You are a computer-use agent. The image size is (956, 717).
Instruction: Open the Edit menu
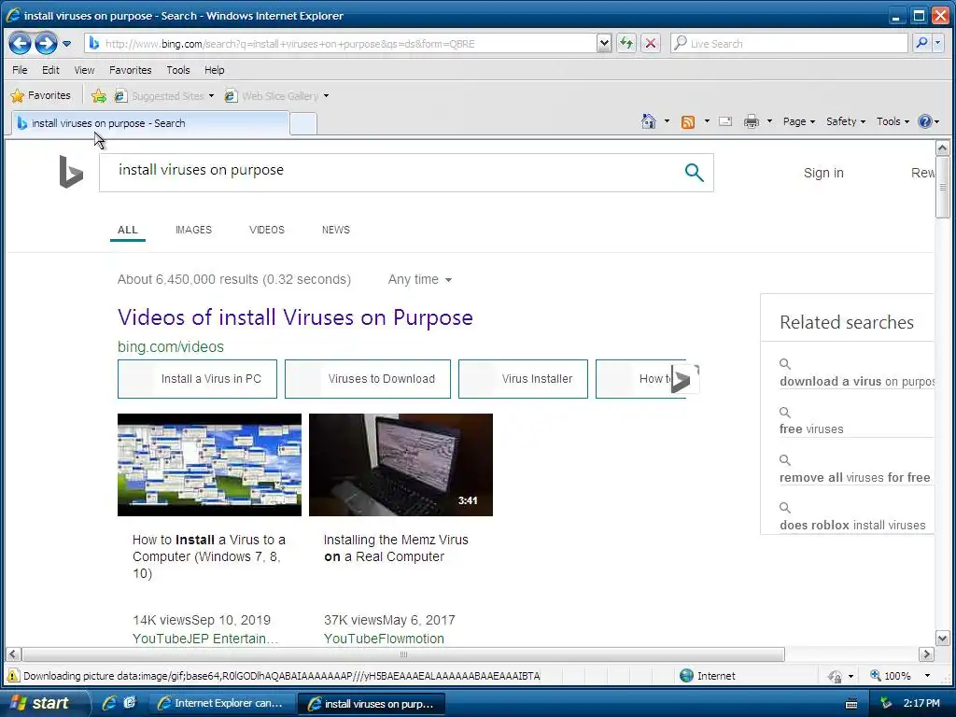[x=50, y=70]
